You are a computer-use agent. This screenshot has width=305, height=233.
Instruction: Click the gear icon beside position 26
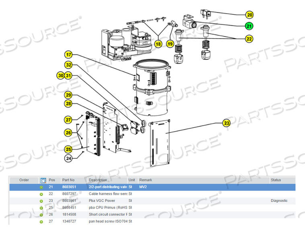point(41,215)
